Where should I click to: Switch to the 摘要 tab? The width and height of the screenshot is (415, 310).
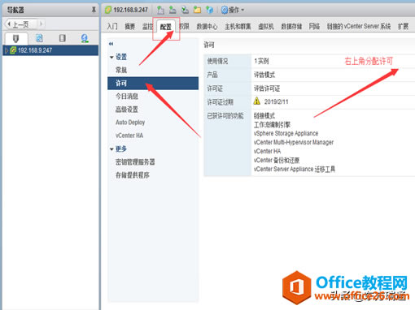click(129, 27)
